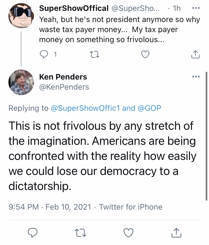
Task: Reply to SuperShowOffical's tweet
Action: pos(44,54)
